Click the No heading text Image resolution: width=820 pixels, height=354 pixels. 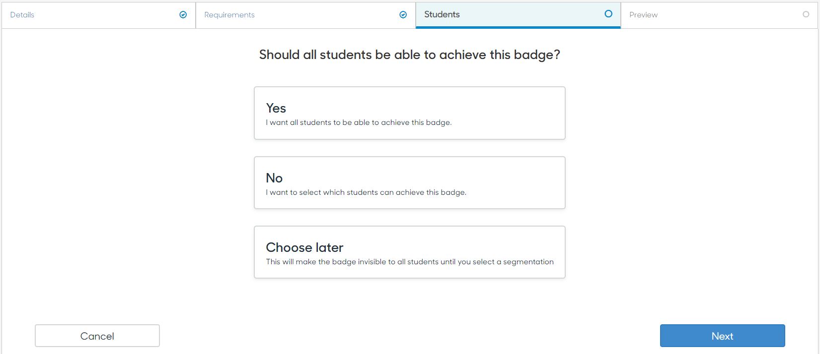click(x=274, y=178)
